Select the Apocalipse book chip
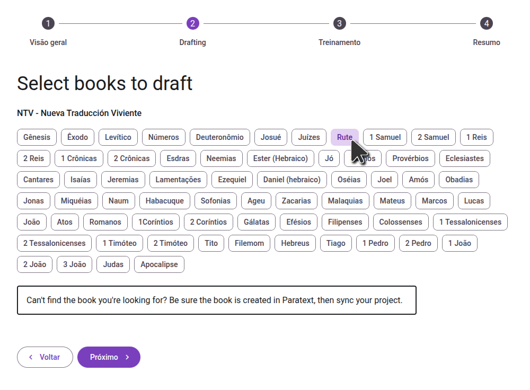530x390 pixels. 159,264
